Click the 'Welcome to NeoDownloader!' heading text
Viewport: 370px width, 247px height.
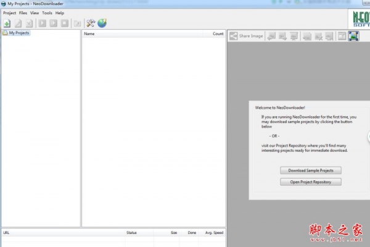tap(280, 107)
